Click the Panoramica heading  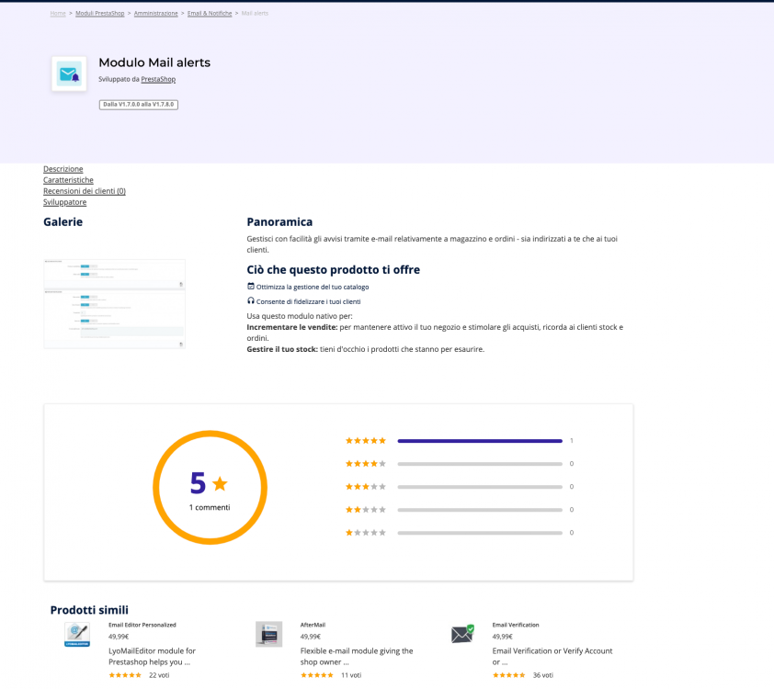(x=279, y=222)
